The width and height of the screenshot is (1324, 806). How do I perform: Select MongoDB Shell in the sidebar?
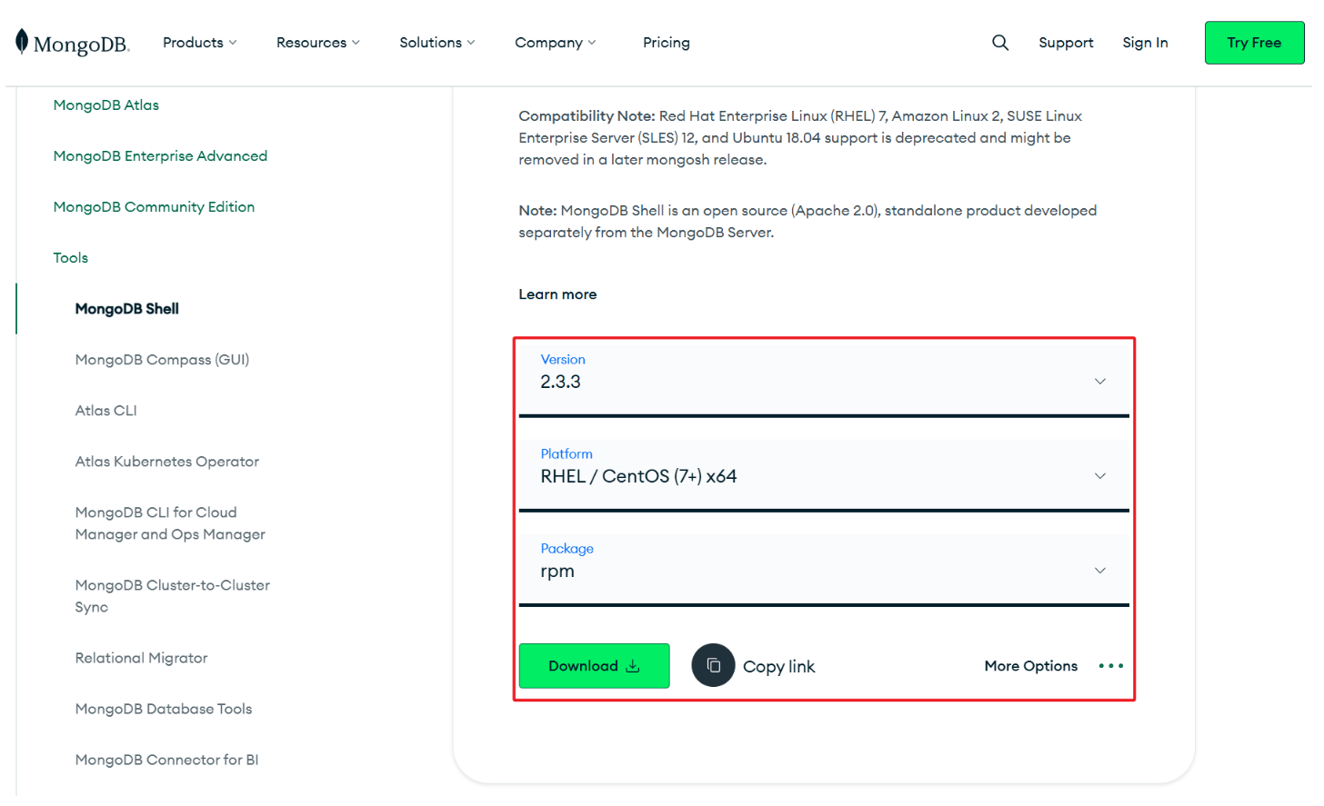(127, 309)
